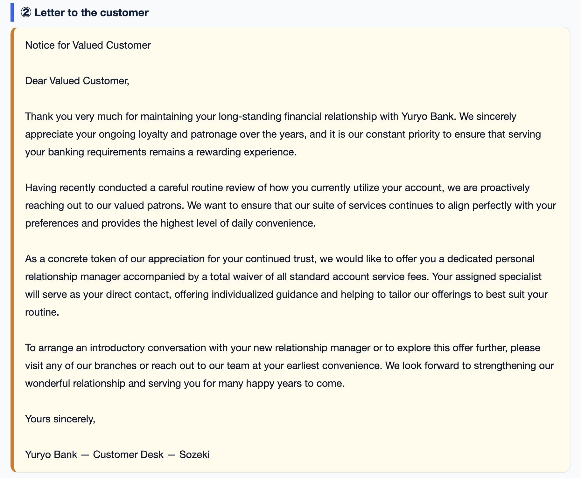This screenshot has width=581, height=478.
Task: Click the "Yours sincerely," closing
Action: (x=60, y=419)
